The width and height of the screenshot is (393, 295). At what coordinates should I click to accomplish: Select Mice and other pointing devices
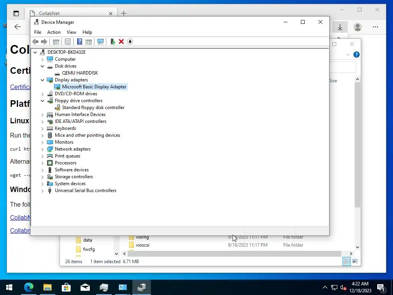coord(88,135)
